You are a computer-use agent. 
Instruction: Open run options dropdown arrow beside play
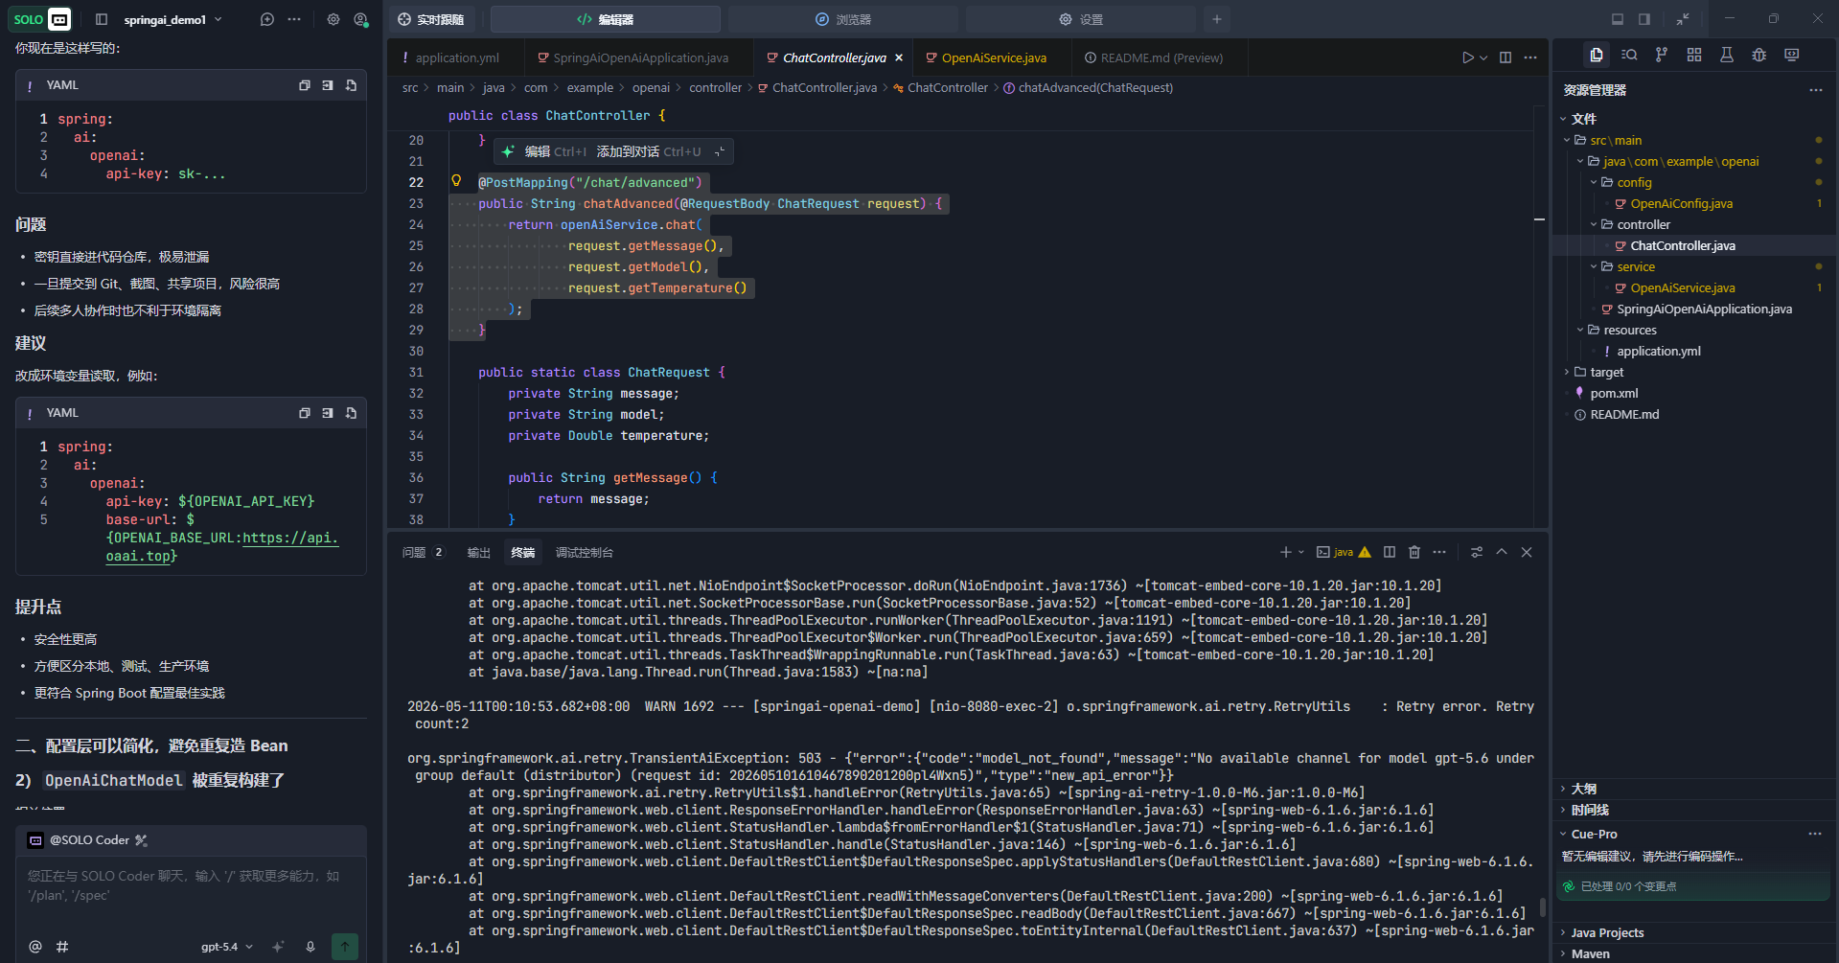click(1483, 57)
